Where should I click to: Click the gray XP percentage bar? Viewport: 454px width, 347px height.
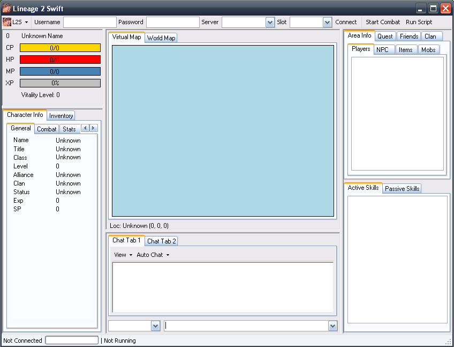click(x=60, y=83)
